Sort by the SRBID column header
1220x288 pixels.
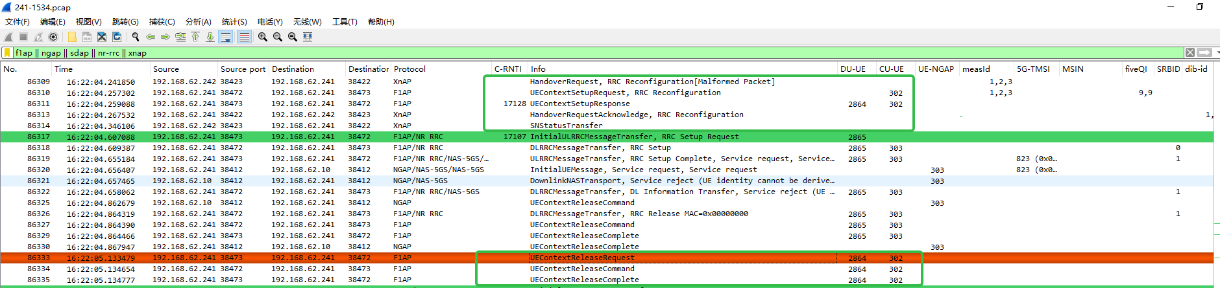coord(1168,69)
